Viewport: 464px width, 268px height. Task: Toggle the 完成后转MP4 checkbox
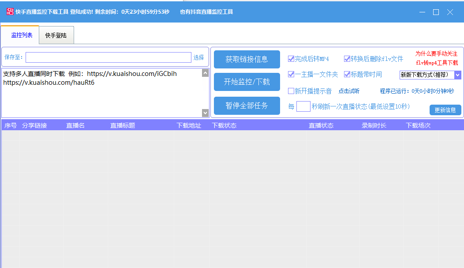point(291,59)
